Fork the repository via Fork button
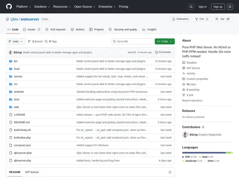The width and height of the screenshot is (239, 179). tap(202, 19)
